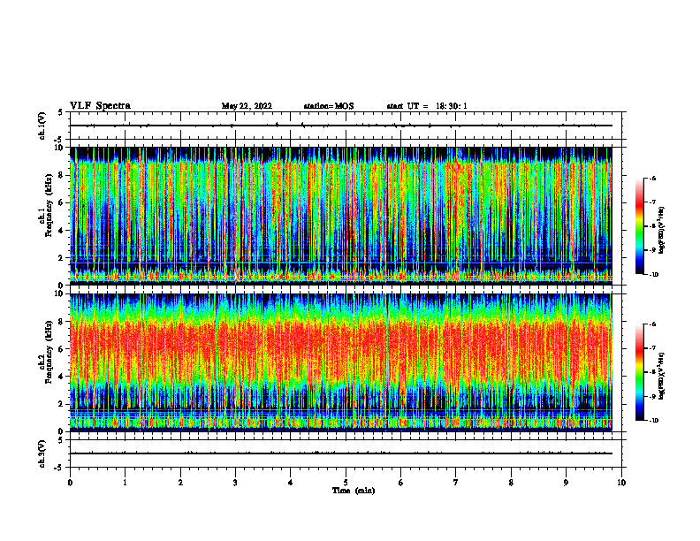Click the final time axis tick label "10"
700x541 pixels.
(x=621, y=483)
